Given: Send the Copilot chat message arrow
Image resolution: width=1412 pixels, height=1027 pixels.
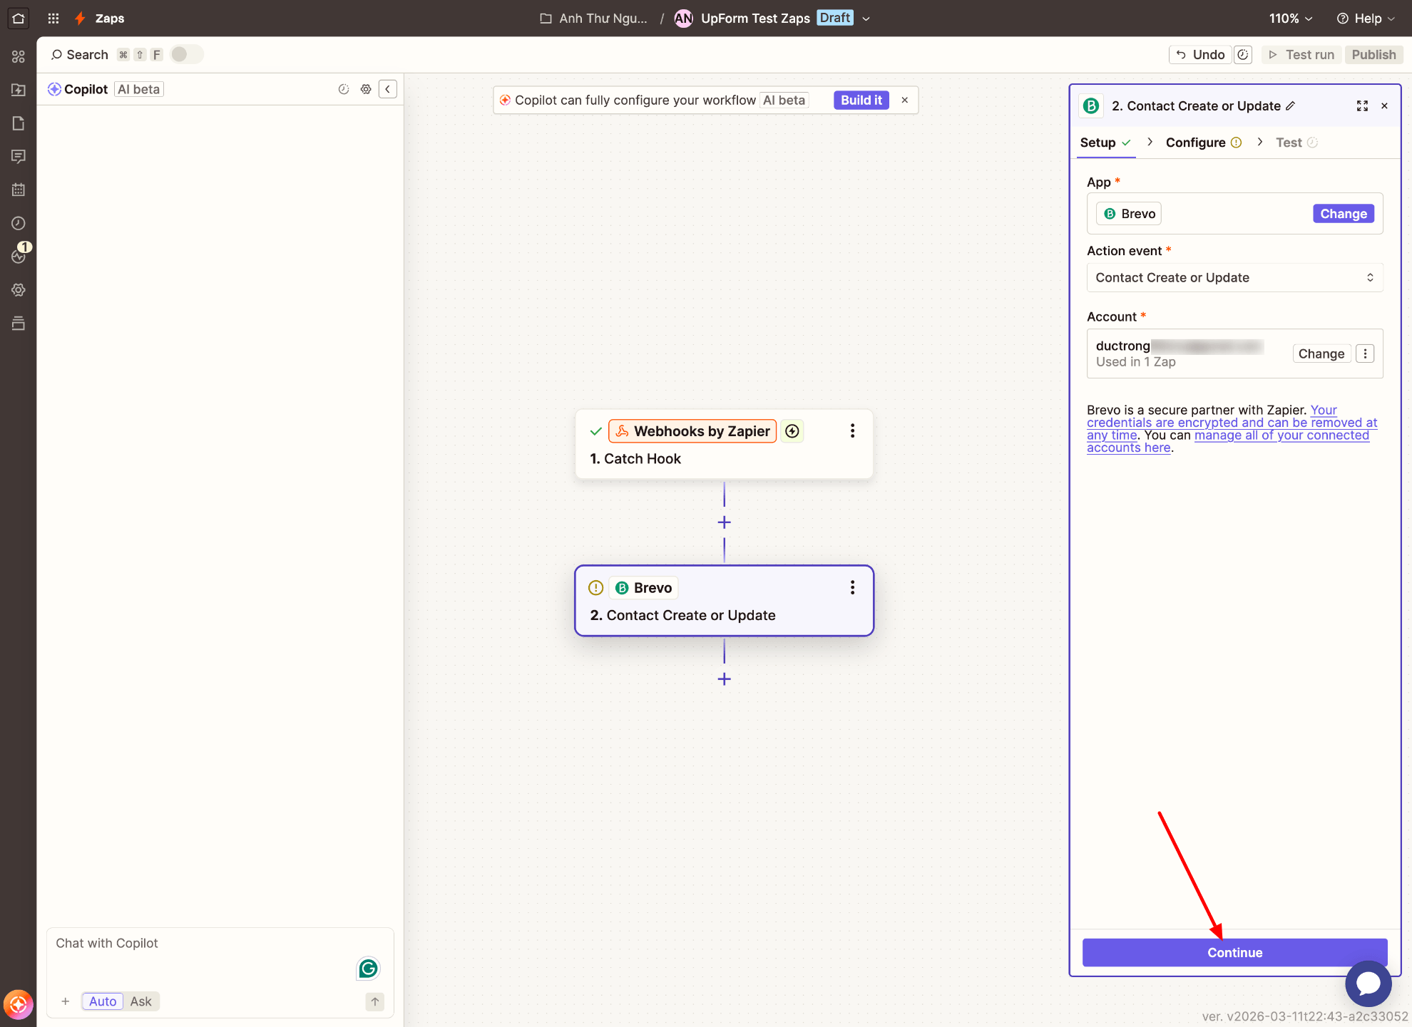Looking at the screenshot, I should (375, 1001).
